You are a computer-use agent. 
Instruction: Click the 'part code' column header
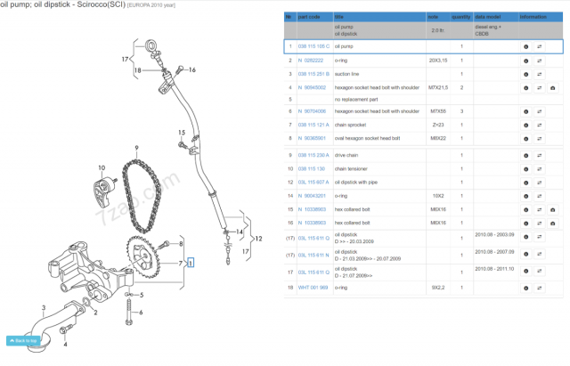(x=307, y=17)
